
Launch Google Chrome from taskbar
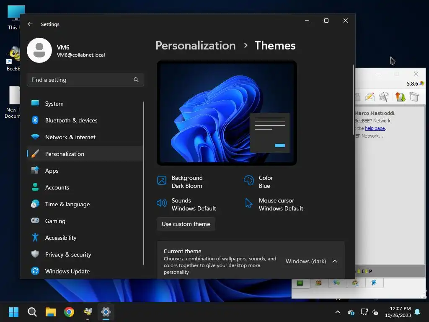coord(69,312)
